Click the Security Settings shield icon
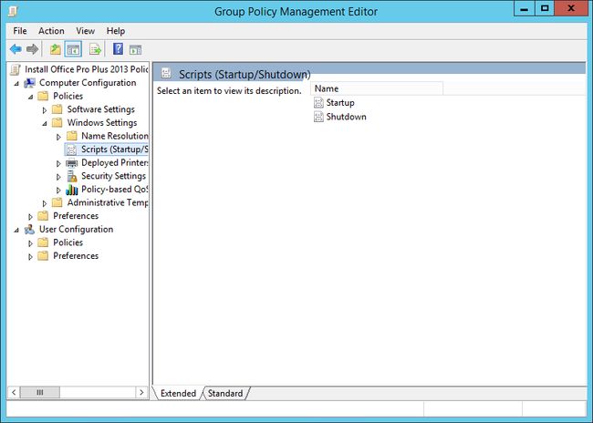Viewport: 593px width, 423px height. [71, 176]
